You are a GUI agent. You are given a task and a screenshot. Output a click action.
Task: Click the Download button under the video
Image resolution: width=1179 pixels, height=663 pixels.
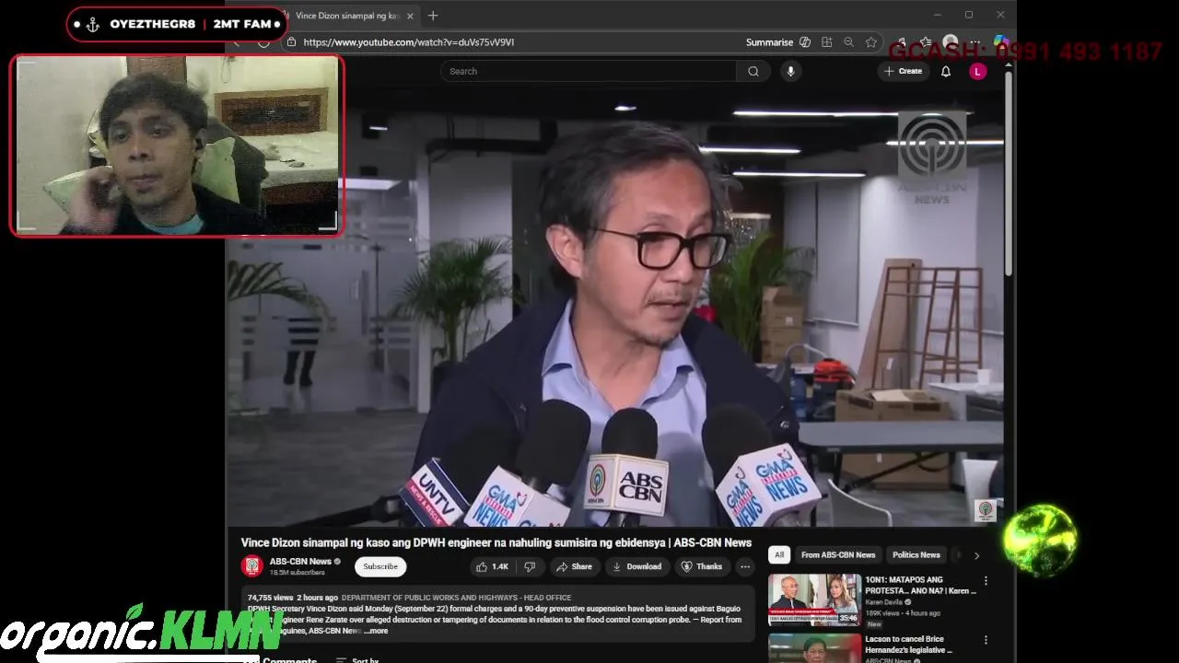[636, 566]
